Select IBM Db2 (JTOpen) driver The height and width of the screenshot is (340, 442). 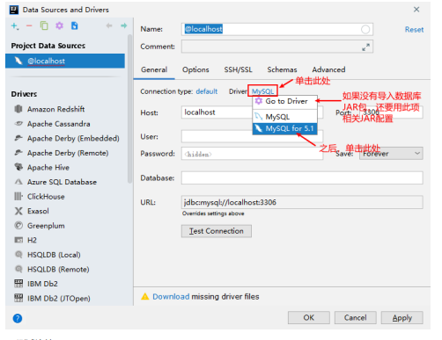click(59, 299)
